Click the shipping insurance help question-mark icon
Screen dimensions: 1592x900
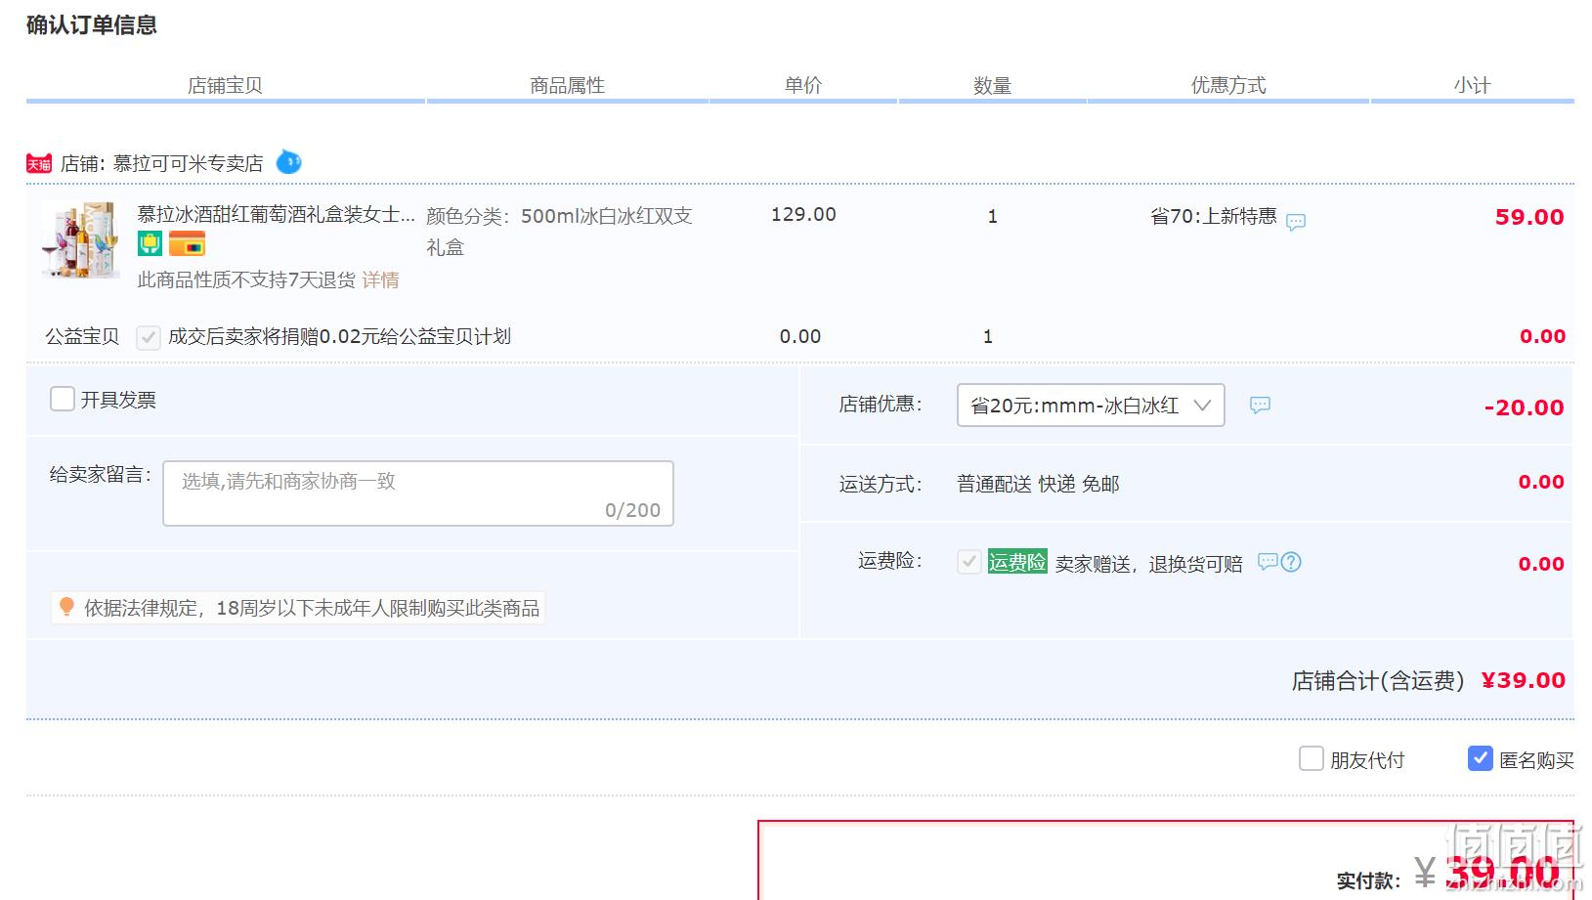click(x=1291, y=562)
